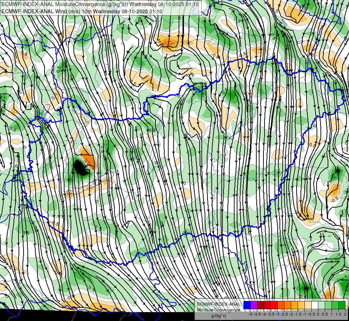Pick the bright red swatch left of -3
349x321 pixels.
(274, 305)
